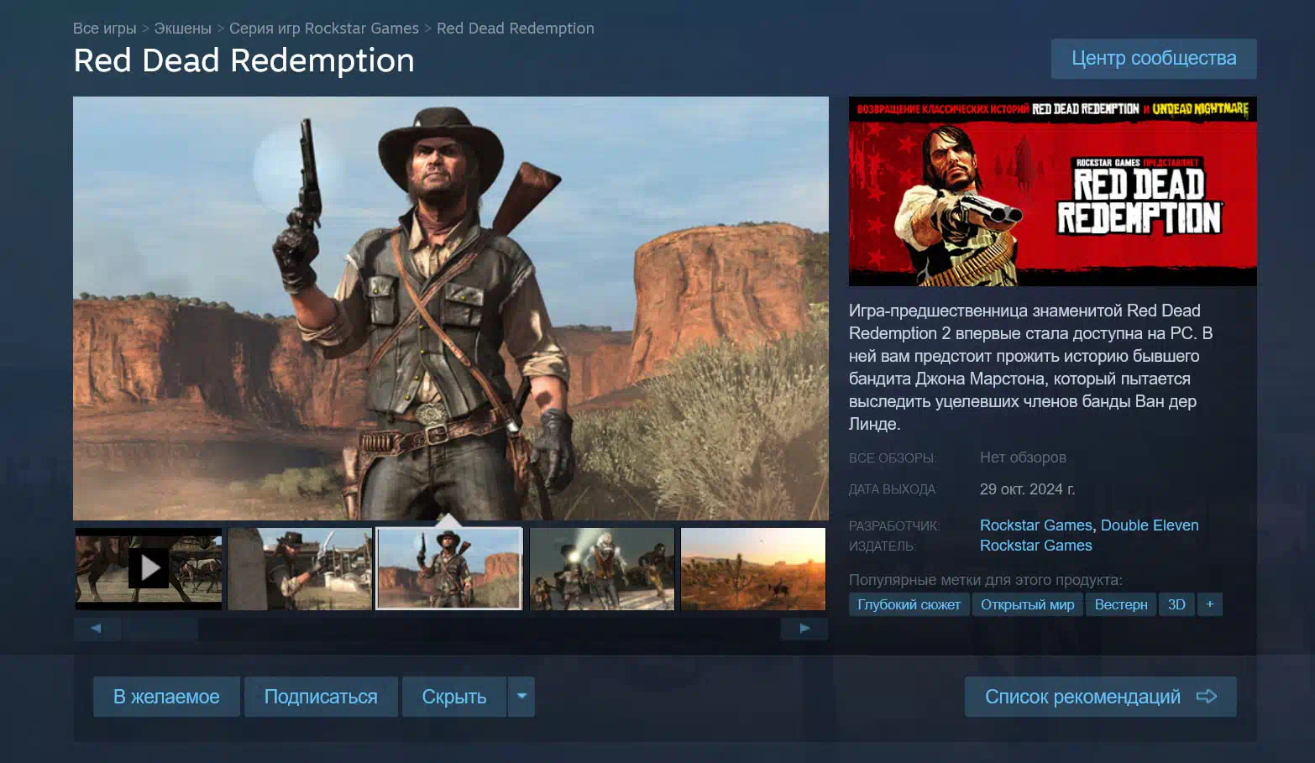
Task: Select the Вестерн tag
Action: (x=1120, y=604)
